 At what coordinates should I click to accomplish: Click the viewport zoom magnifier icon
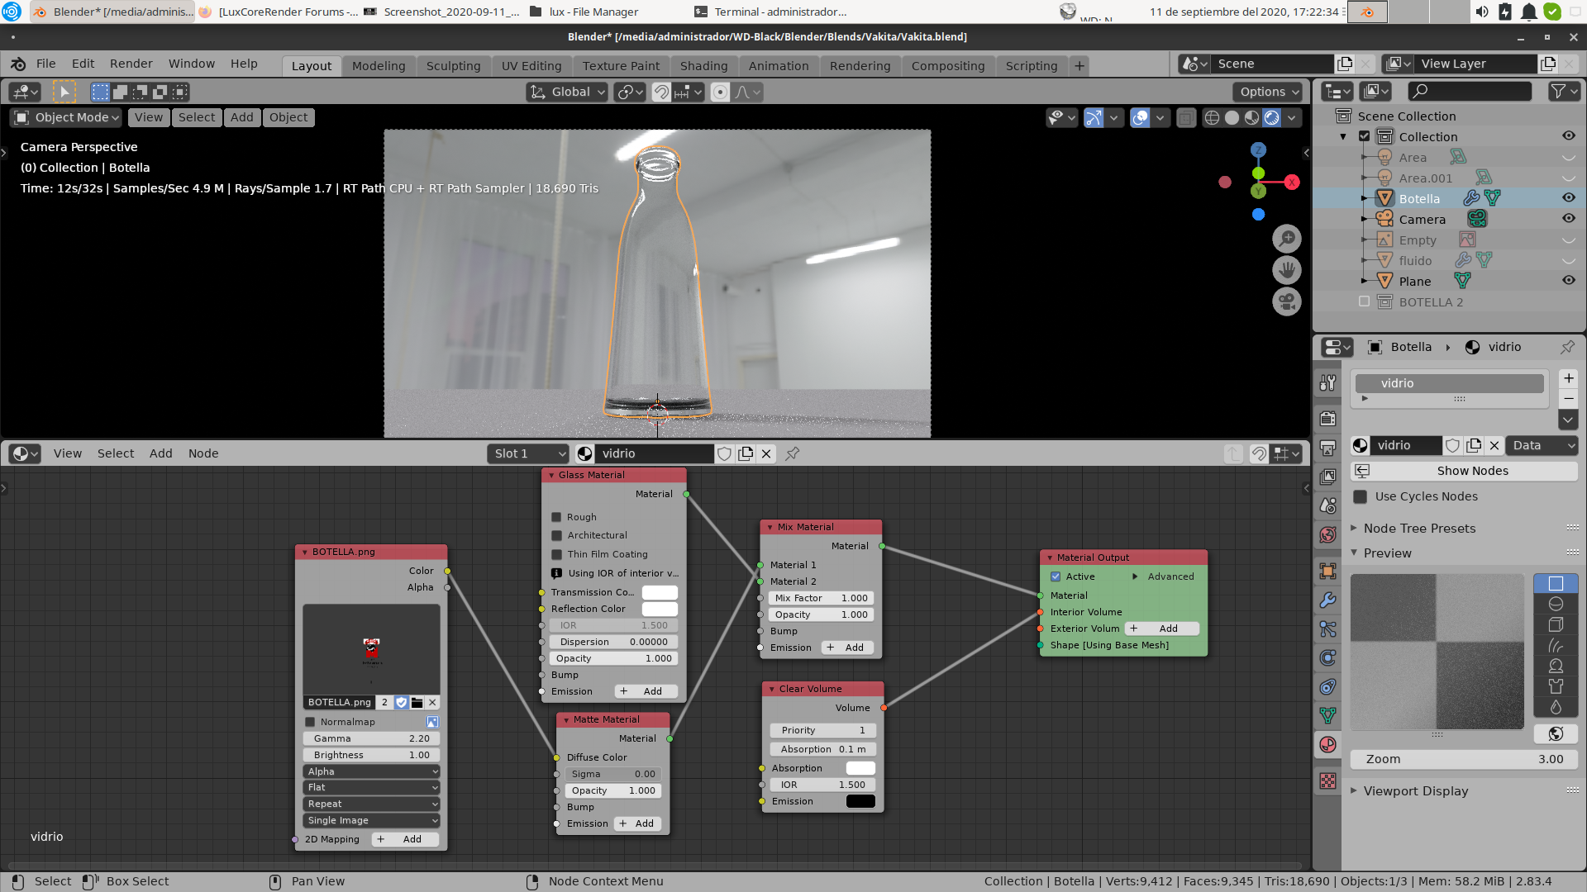[x=1287, y=240]
